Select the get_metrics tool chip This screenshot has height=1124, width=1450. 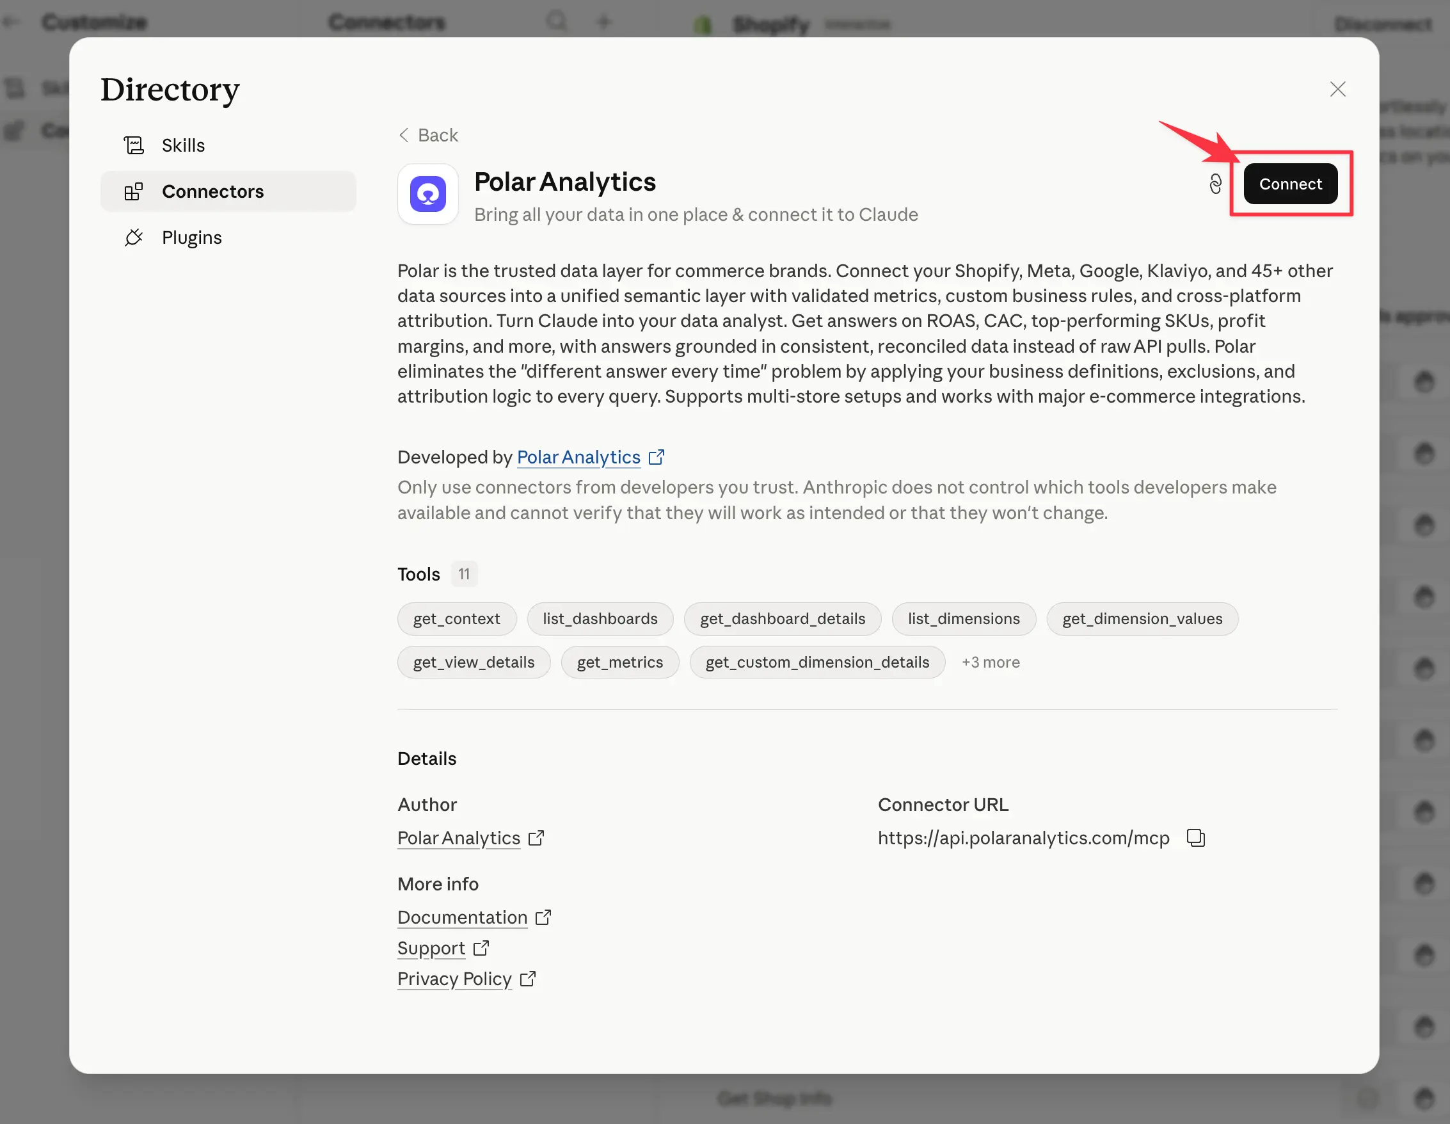(620, 662)
